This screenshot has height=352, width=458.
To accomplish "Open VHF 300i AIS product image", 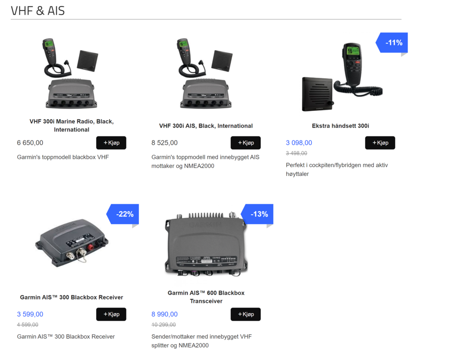I will point(206,73).
